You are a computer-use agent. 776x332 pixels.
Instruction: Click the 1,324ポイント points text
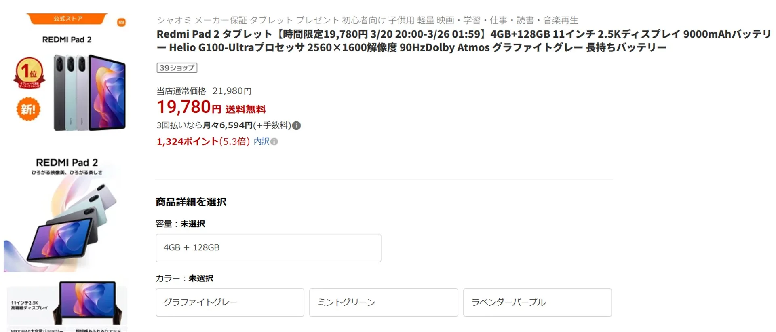188,142
